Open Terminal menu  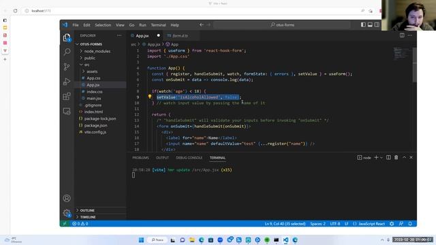click(159, 25)
